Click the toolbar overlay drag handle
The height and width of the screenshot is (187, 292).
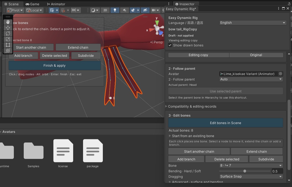point(8,17)
